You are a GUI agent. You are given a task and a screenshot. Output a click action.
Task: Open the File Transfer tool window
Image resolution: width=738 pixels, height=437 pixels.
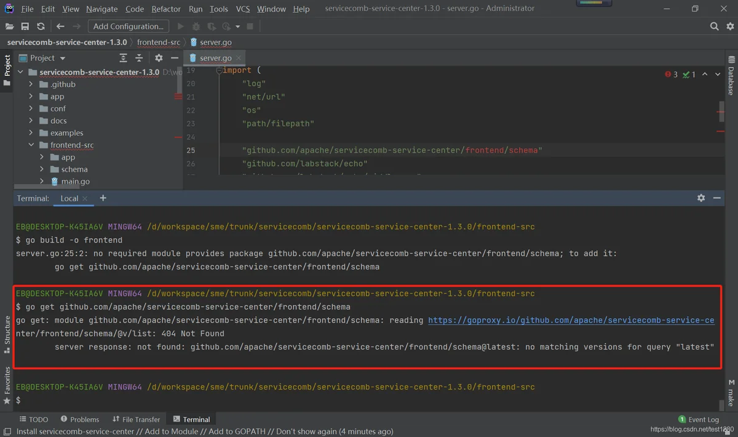point(137,419)
